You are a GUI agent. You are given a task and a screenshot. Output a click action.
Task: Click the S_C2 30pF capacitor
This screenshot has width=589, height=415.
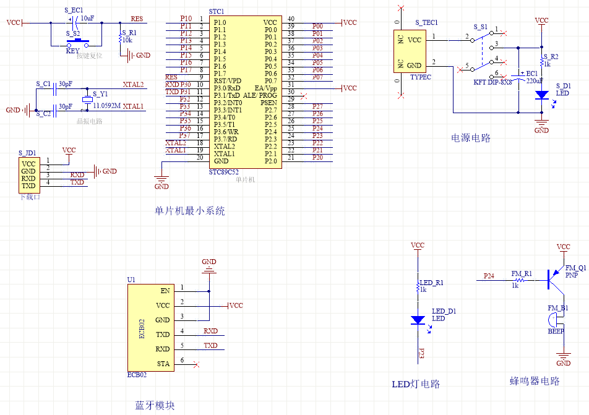click(x=55, y=111)
